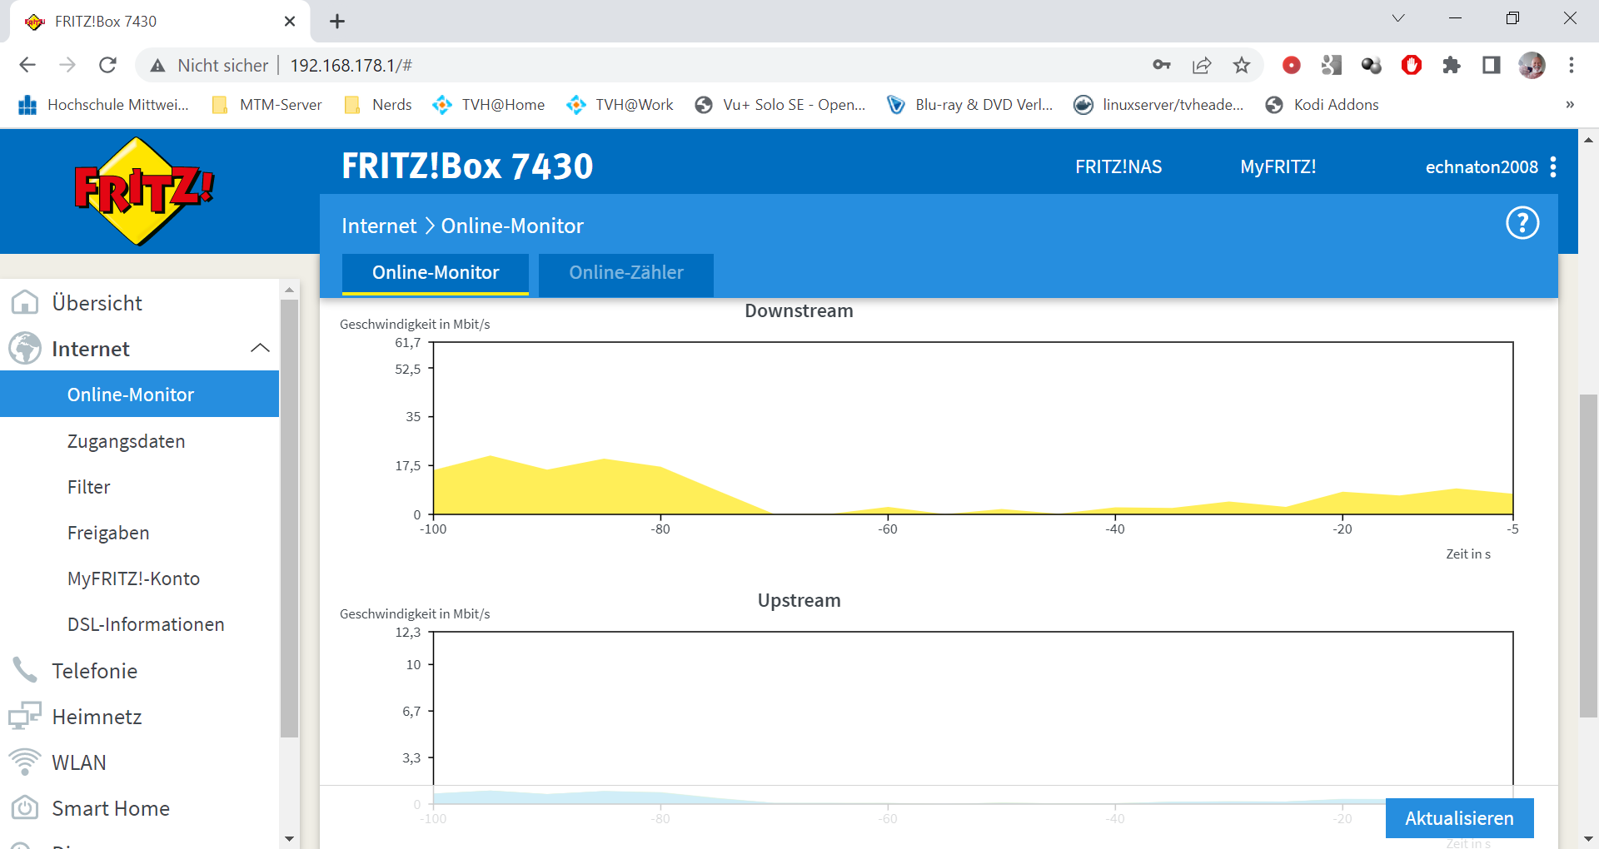Click the Internet globe icon
This screenshot has height=849, width=1599.
click(25, 348)
